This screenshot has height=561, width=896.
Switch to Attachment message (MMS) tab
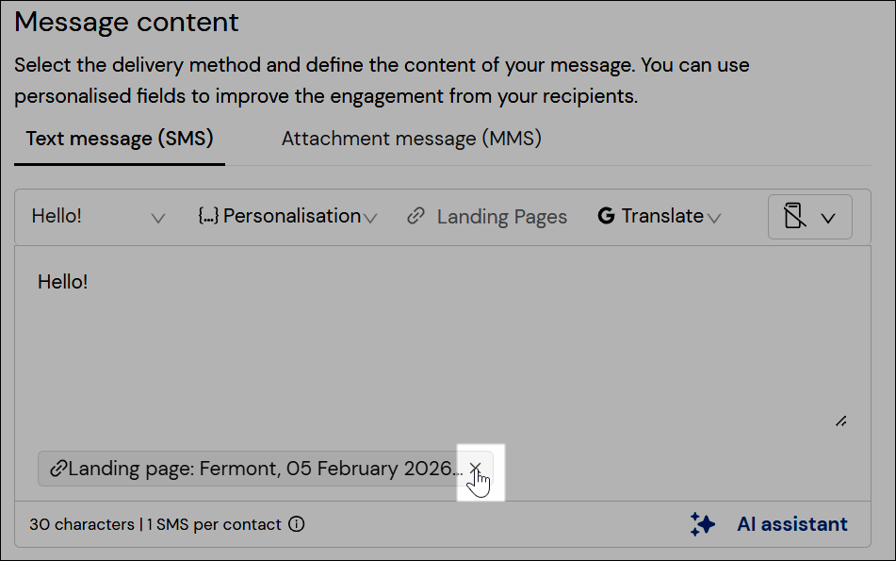tap(412, 139)
